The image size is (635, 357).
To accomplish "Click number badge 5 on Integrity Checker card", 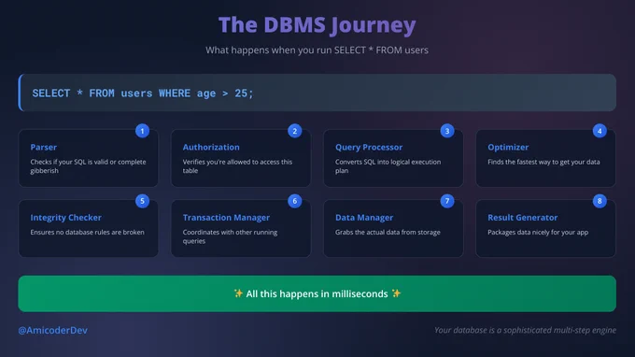I will click(x=142, y=201).
